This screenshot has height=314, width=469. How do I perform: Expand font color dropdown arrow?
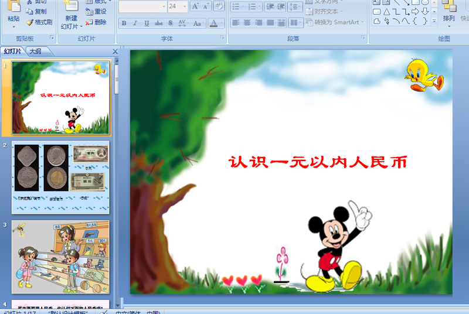pos(222,23)
